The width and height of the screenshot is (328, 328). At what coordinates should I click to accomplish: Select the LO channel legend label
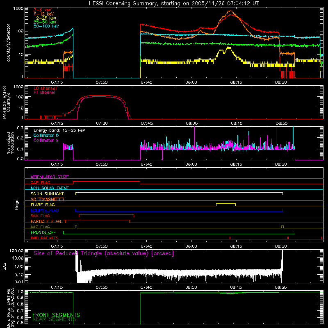(45, 88)
